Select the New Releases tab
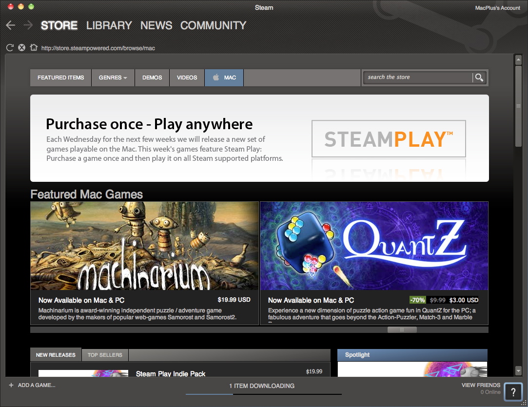 [56, 355]
